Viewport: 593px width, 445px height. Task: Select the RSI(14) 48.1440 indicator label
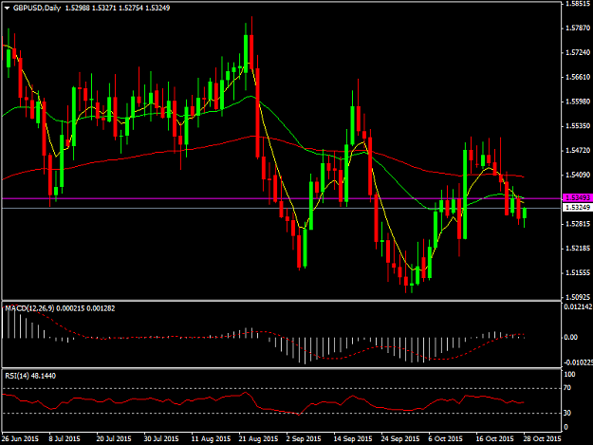pyautogui.click(x=30, y=376)
